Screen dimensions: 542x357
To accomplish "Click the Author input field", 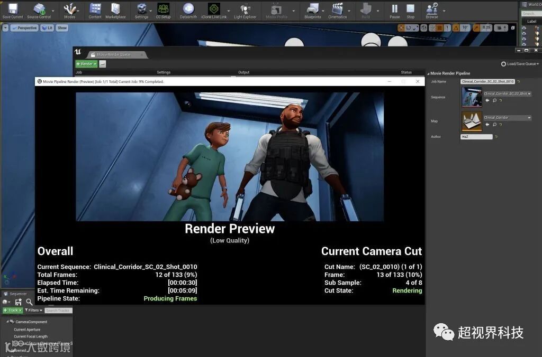I will [x=477, y=137].
